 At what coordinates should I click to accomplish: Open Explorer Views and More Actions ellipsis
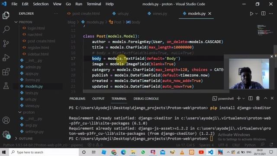[x=56, y=13]
